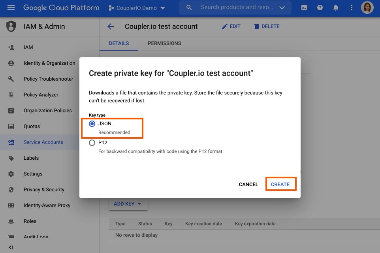Select the P12 key type radio button
The height and width of the screenshot is (253, 380).
[92, 143]
